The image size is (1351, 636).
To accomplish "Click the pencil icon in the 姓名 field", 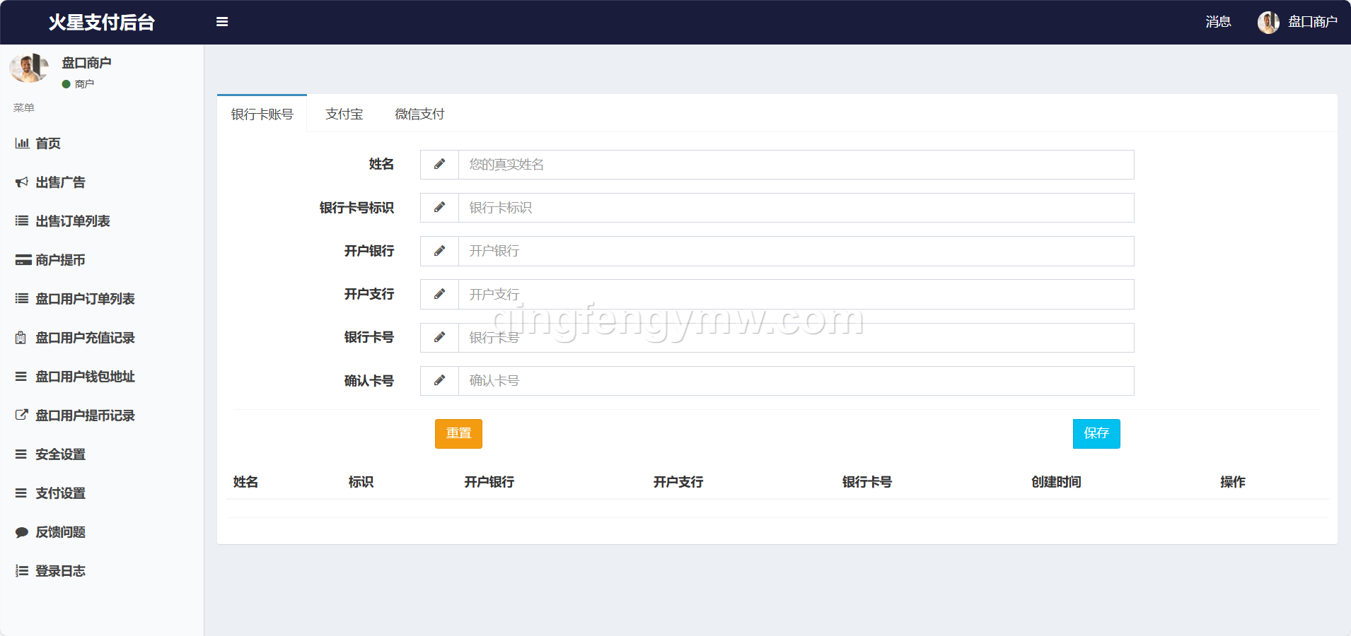I will pyautogui.click(x=439, y=164).
